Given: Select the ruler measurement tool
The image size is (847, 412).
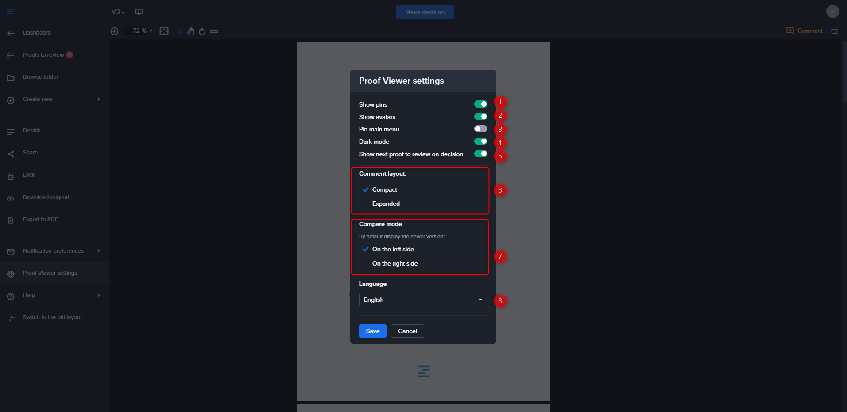Looking at the screenshot, I should tap(214, 31).
